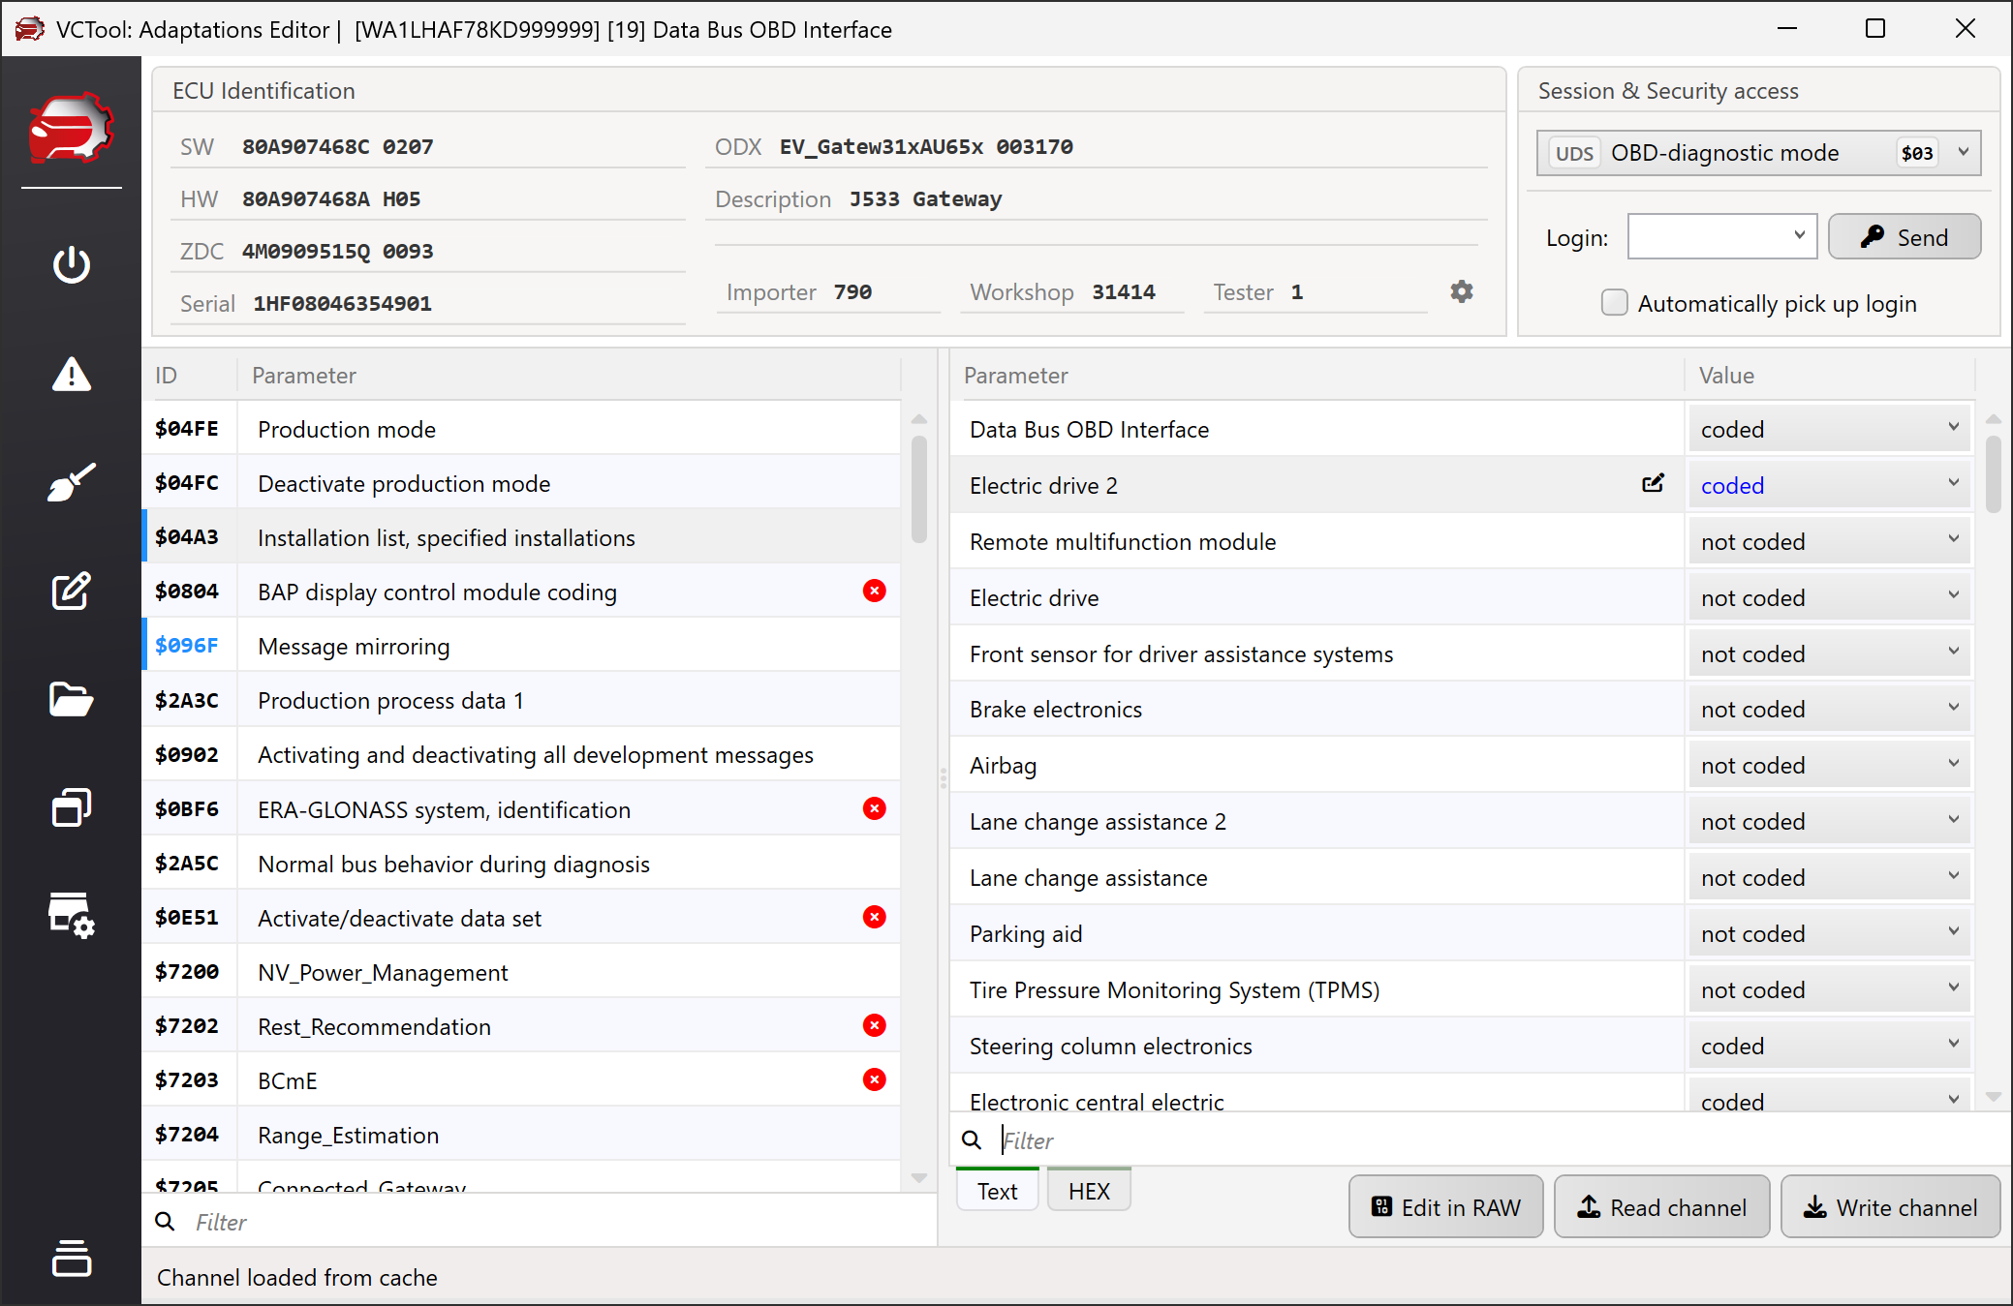Image resolution: width=2013 pixels, height=1306 pixels.
Task: Click the edit pencil sidebar icon
Action: pos(71,591)
